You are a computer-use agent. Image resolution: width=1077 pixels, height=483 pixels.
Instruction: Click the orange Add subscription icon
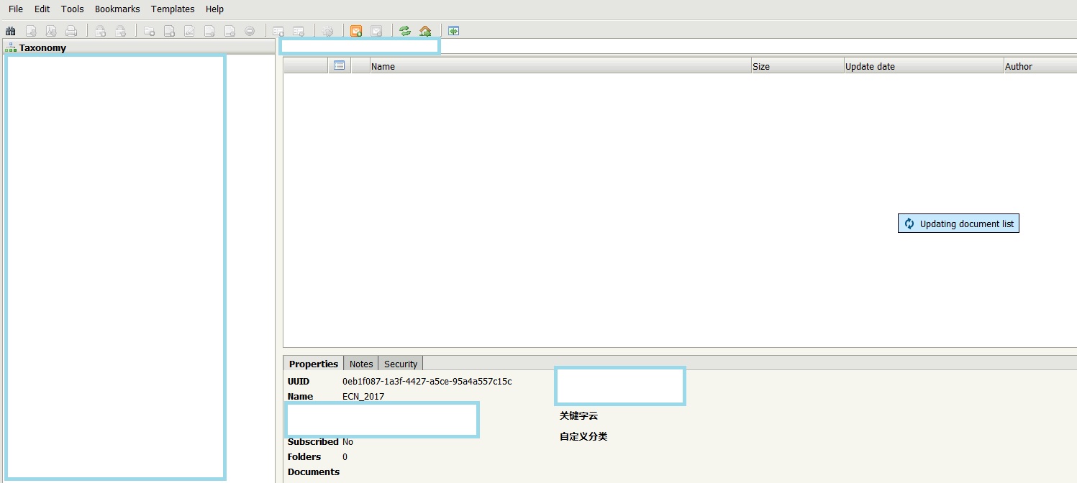click(356, 31)
